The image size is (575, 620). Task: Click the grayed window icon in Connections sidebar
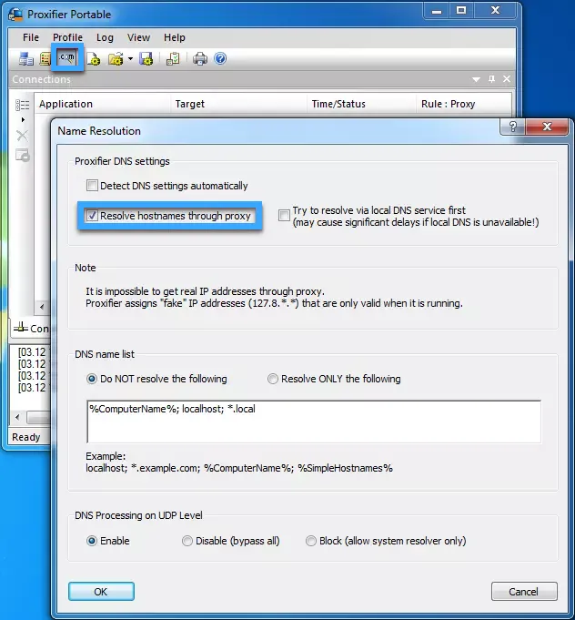tap(22, 155)
